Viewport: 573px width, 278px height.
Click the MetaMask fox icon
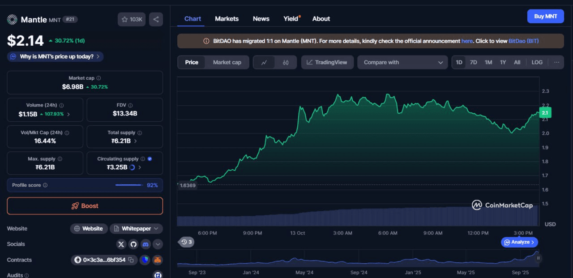click(x=157, y=260)
